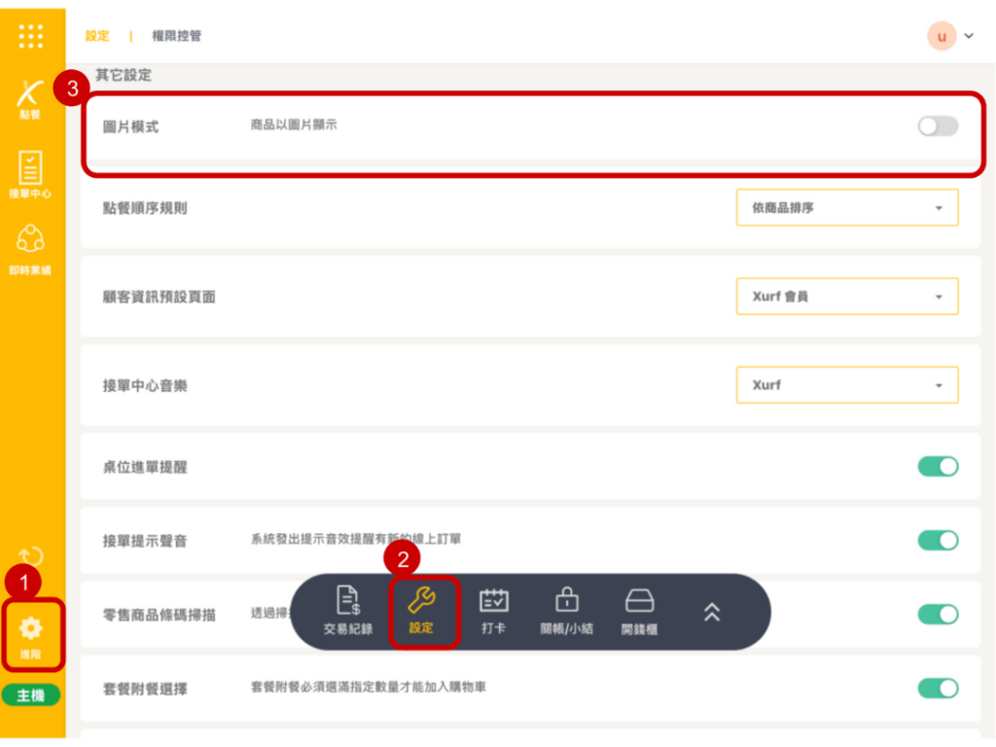Open 接單中心 order center icon

pyautogui.click(x=31, y=175)
